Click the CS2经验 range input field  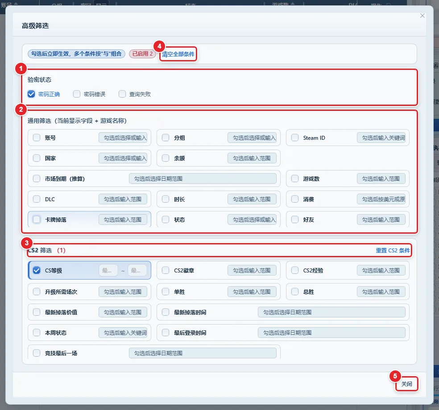(381, 270)
